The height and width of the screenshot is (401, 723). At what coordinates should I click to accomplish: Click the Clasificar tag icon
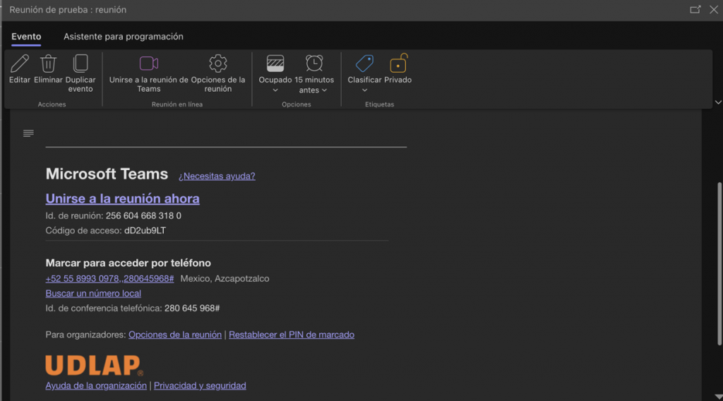tap(364, 64)
